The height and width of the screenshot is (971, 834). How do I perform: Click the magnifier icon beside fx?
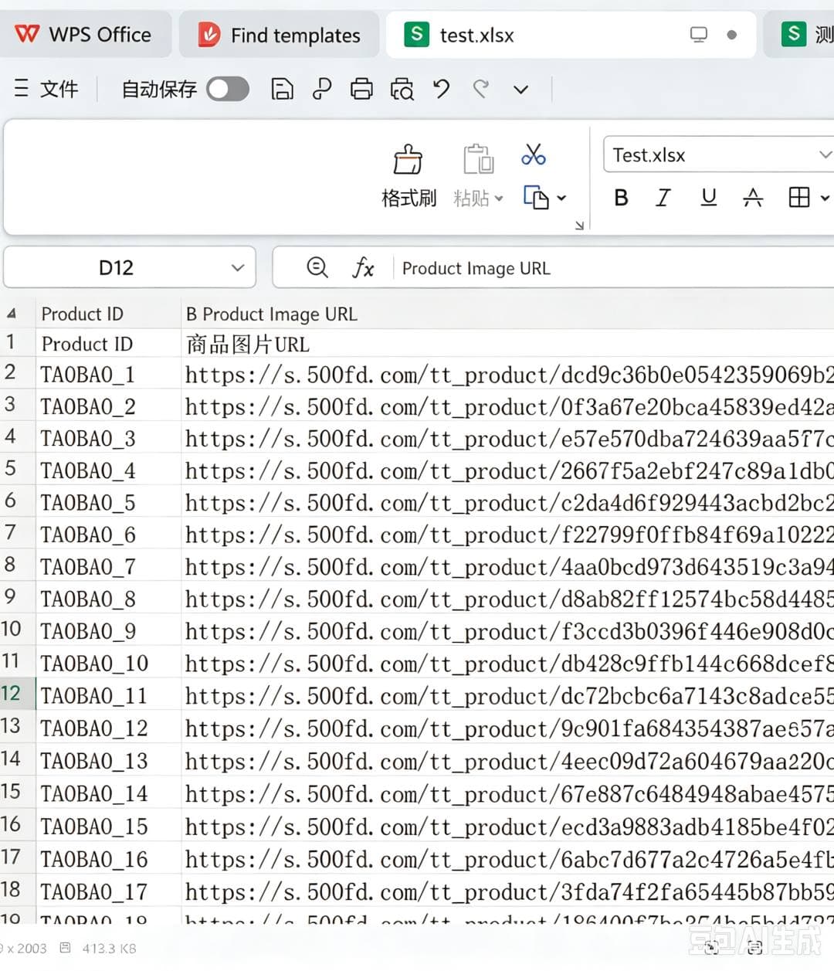(317, 267)
